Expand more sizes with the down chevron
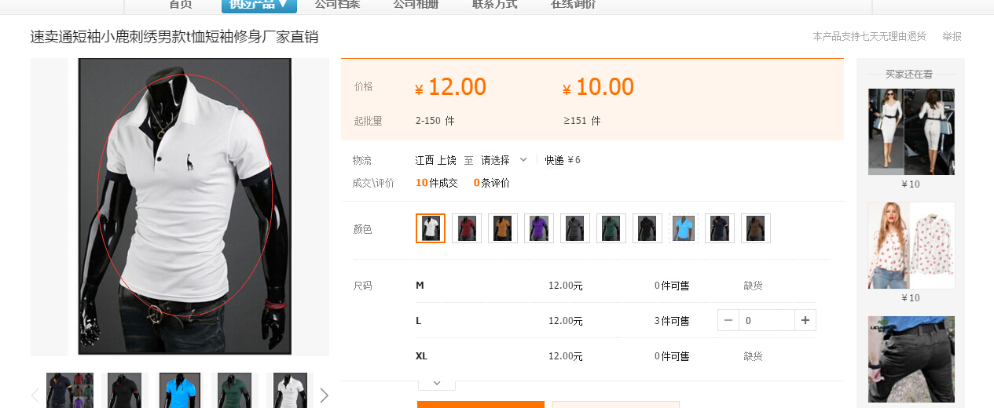The height and width of the screenshot is (408, 994). 437,384
